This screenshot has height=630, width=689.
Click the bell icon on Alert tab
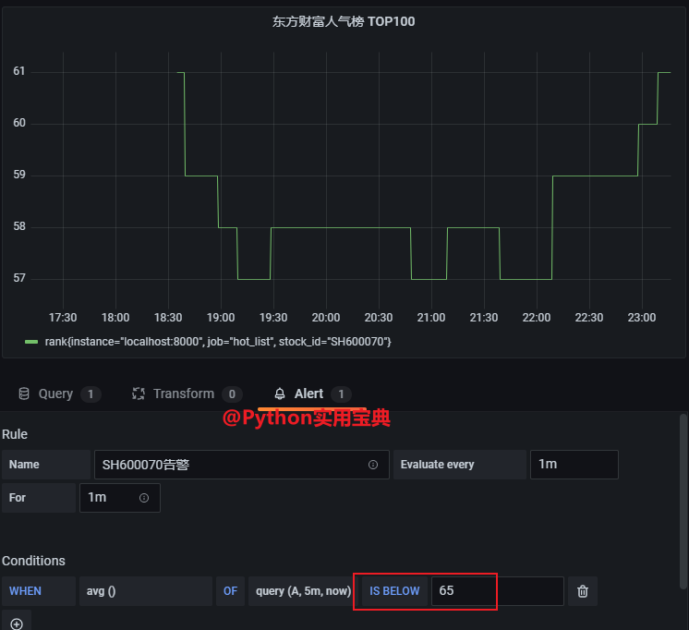[x=280, y=394]
